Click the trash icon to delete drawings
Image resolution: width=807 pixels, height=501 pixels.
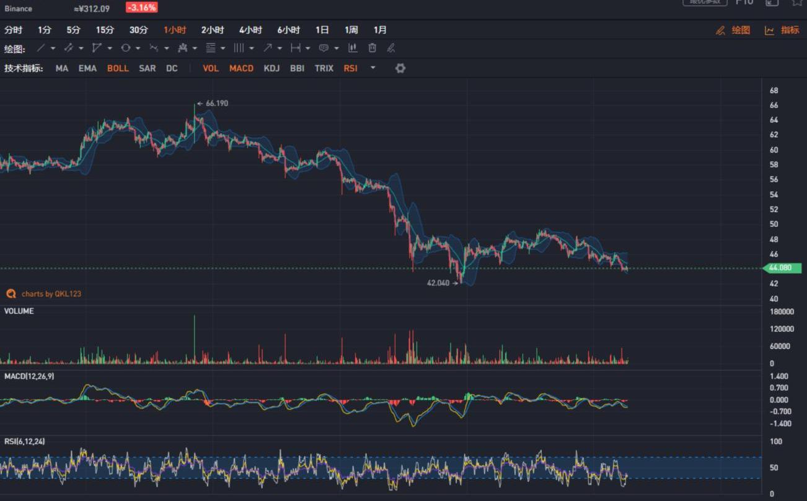click(x=372, y=48)
